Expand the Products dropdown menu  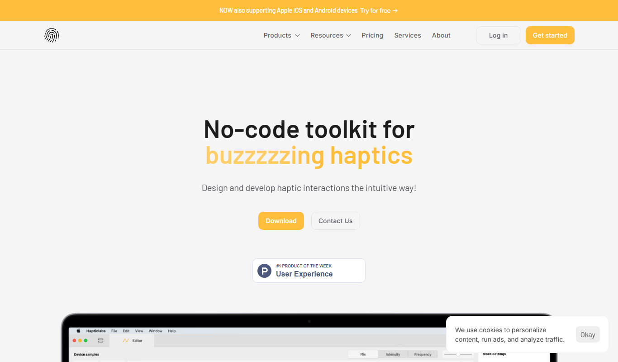pos(281,35)
